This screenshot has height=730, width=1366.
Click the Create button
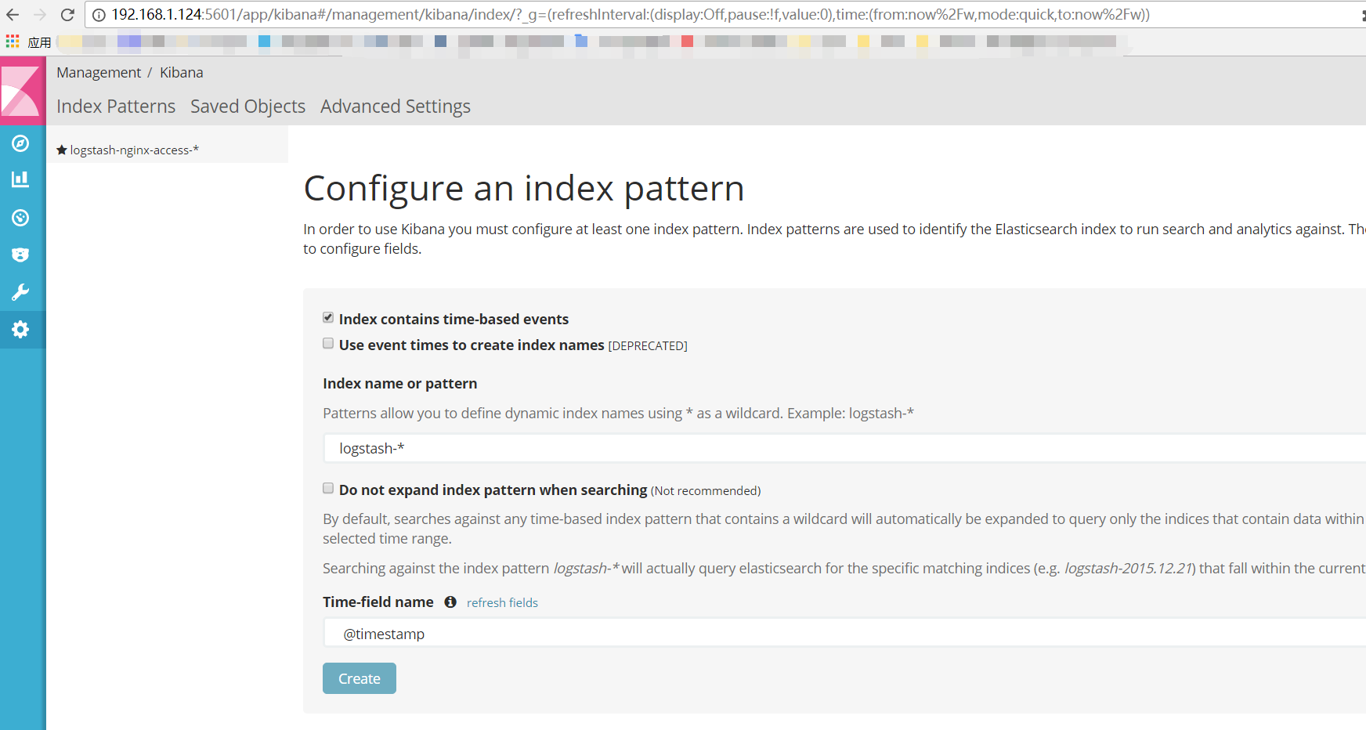click(360, 678)
